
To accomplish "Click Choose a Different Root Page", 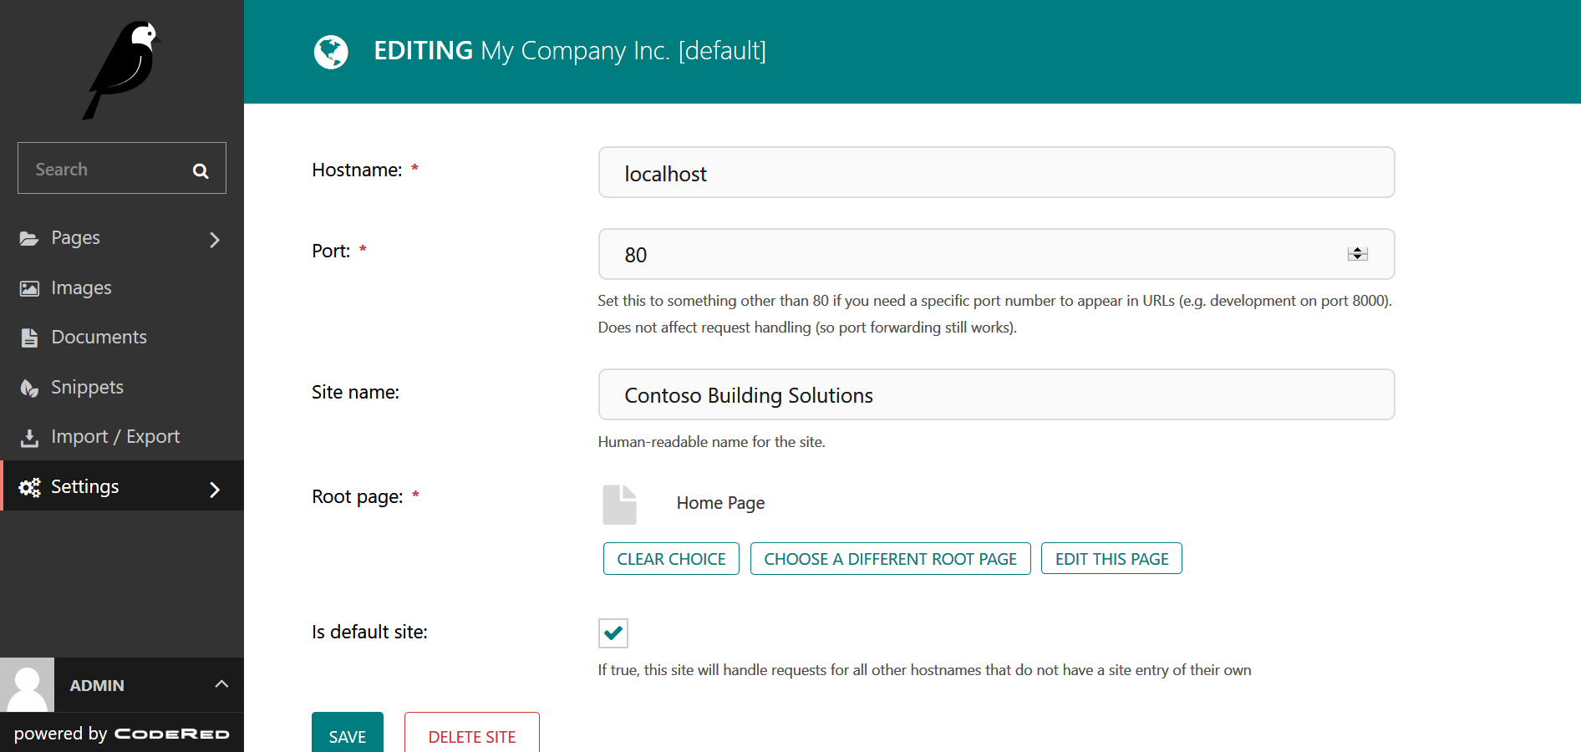I will click(x=890, y=559).
